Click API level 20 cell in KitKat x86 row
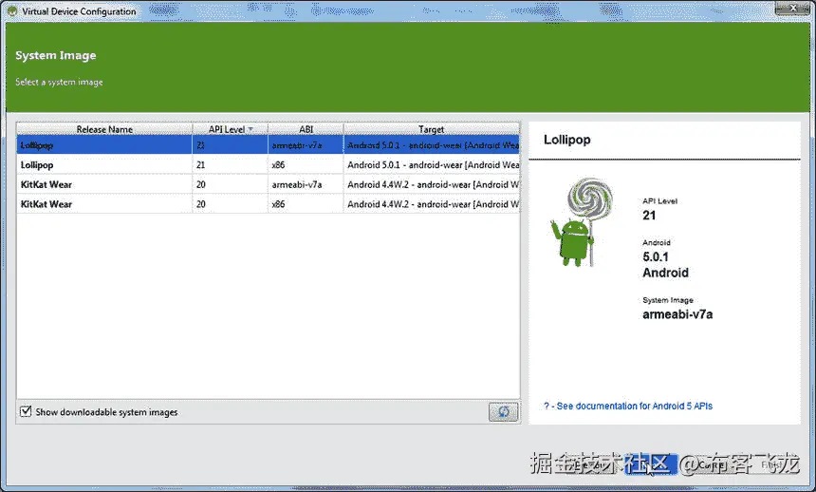The height and width of the screenshot is (492, 816). [x=230, y=204]
